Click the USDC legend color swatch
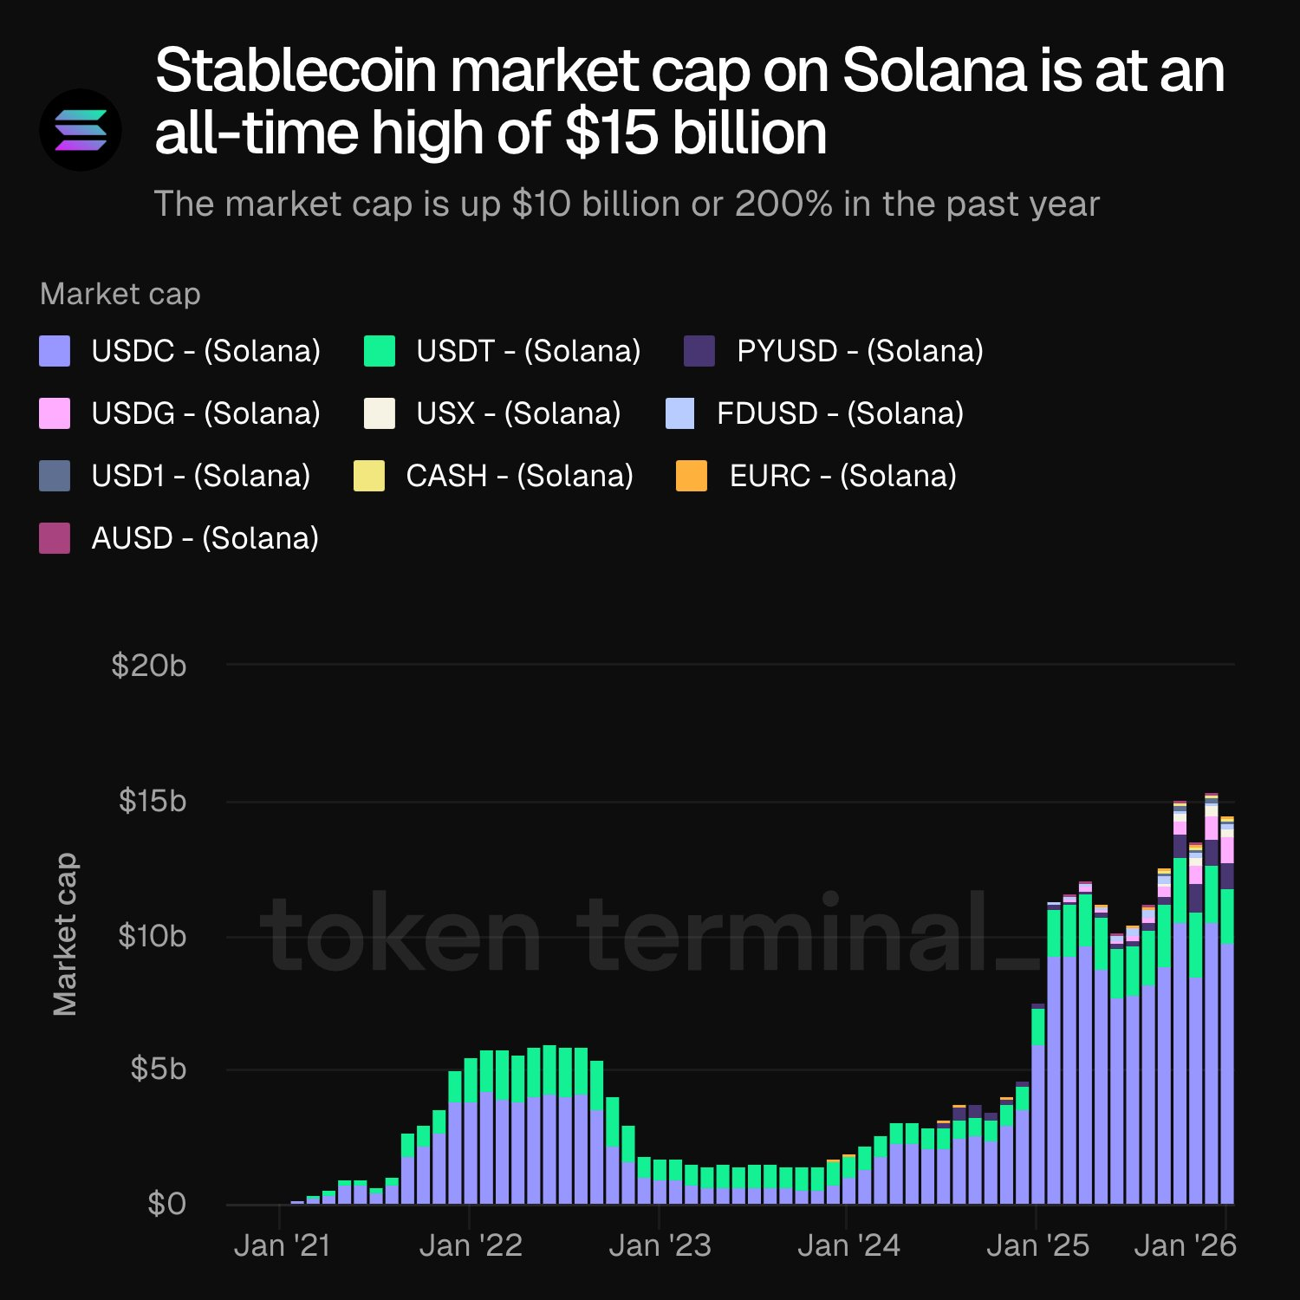 coord(55,351)
